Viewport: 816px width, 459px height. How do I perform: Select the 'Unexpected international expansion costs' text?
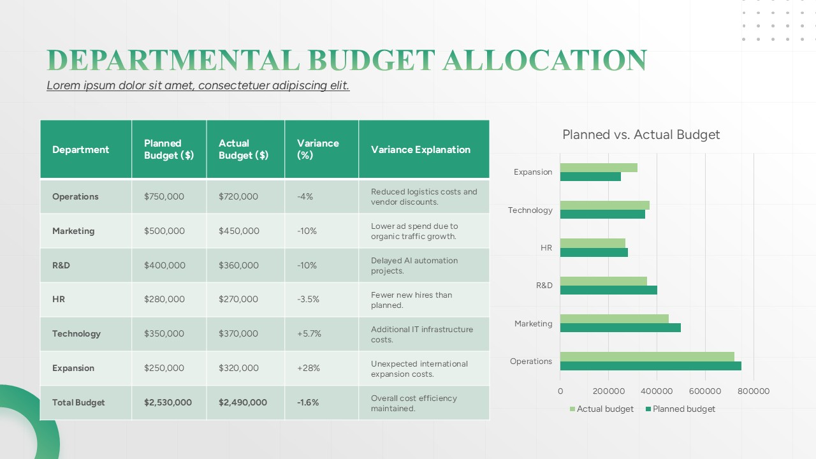click(x=419, y=368)
